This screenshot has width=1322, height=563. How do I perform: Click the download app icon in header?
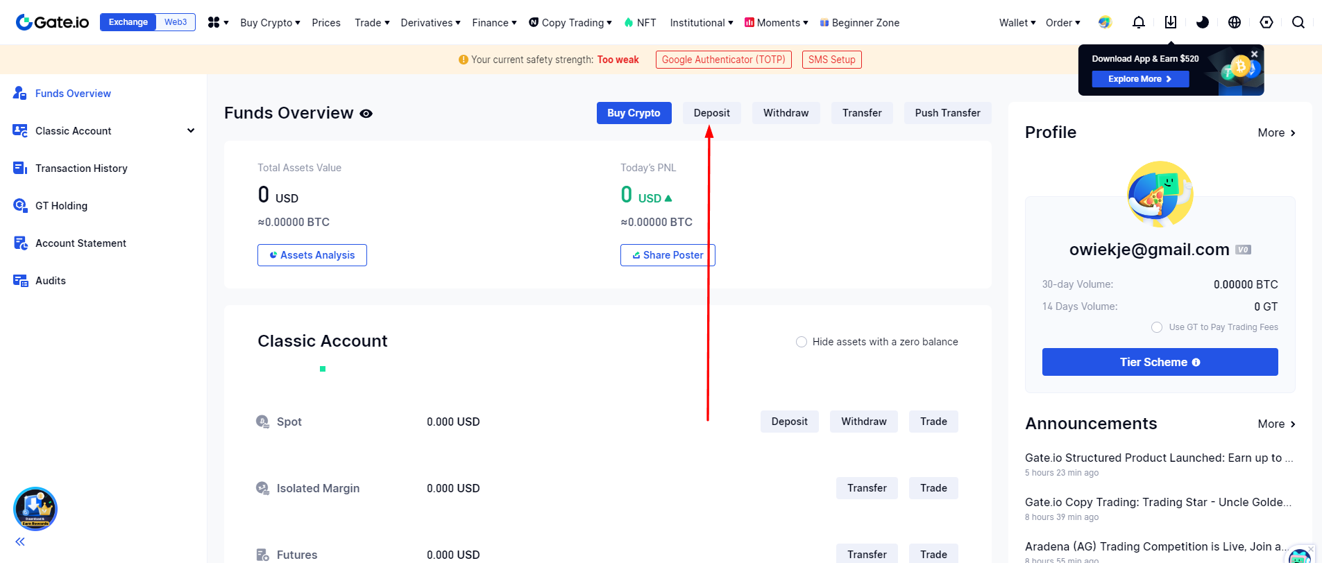click(1171, 23)
